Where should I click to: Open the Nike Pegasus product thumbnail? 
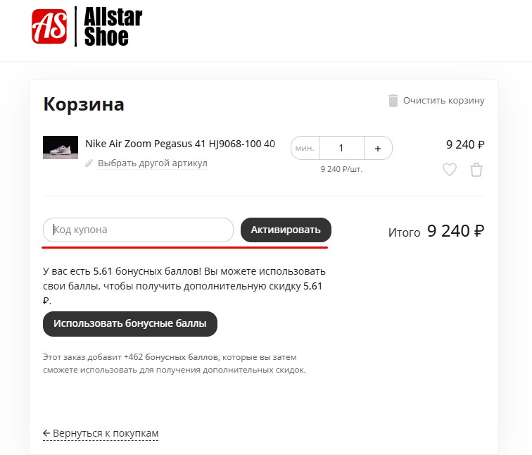click(61, 147)
